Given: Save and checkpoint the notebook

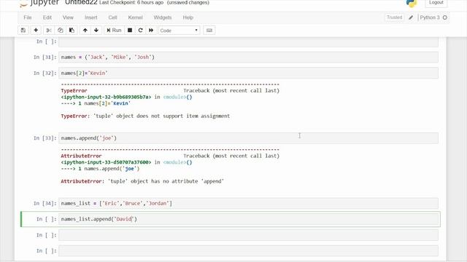Looking at the screenshot, I should click(23, 31).
